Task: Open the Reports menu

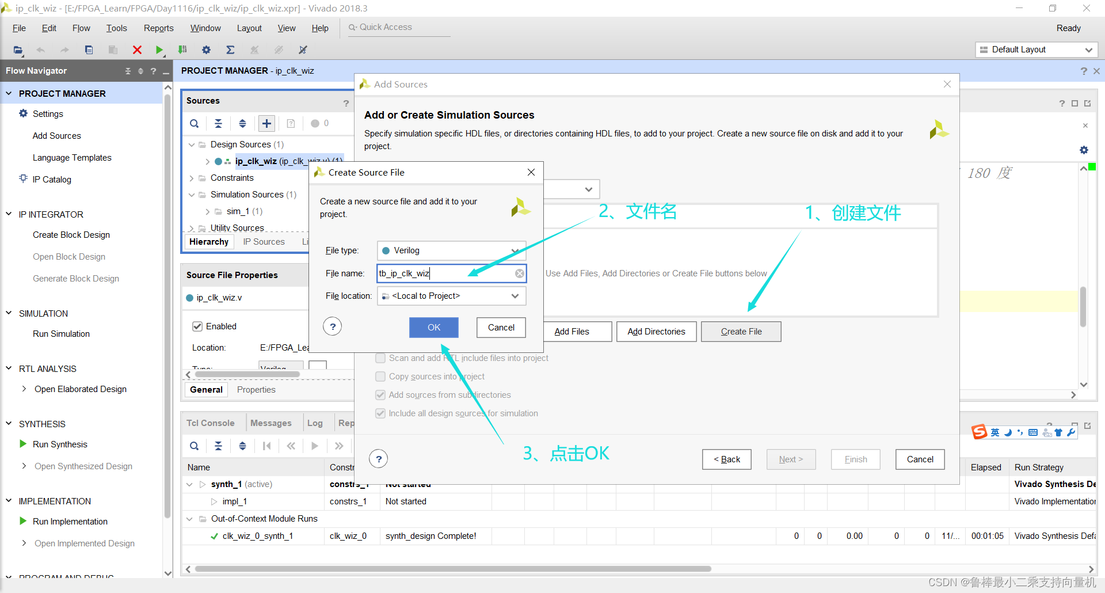Action: (158, 28)
